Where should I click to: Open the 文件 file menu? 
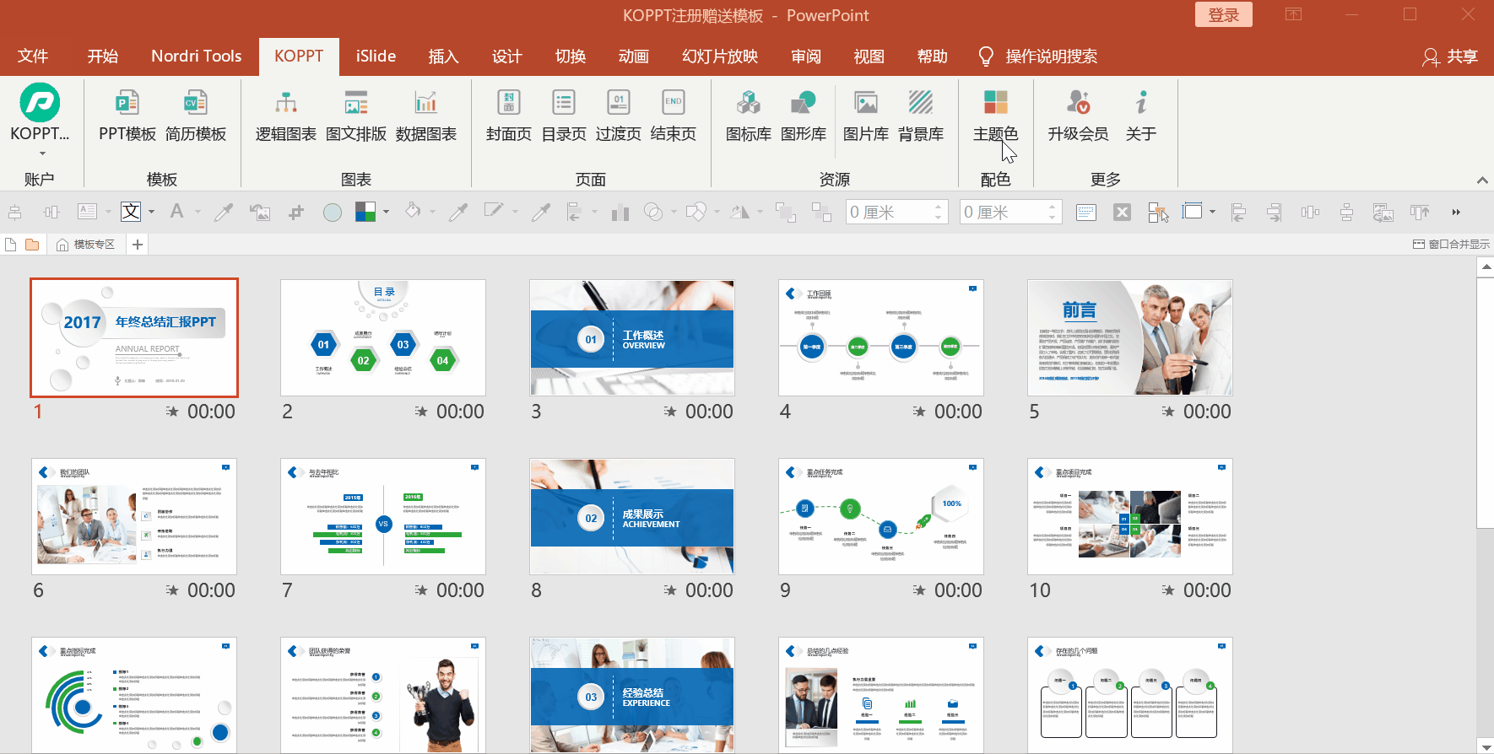33,57
